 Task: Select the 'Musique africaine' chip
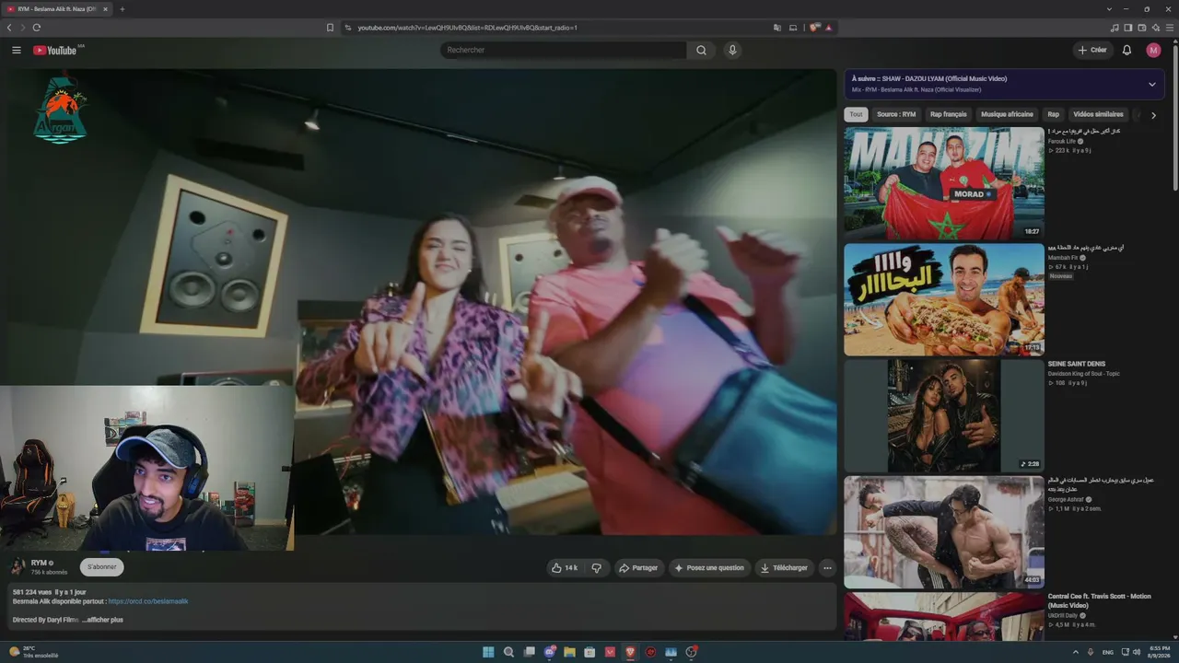click(1007, 115)
